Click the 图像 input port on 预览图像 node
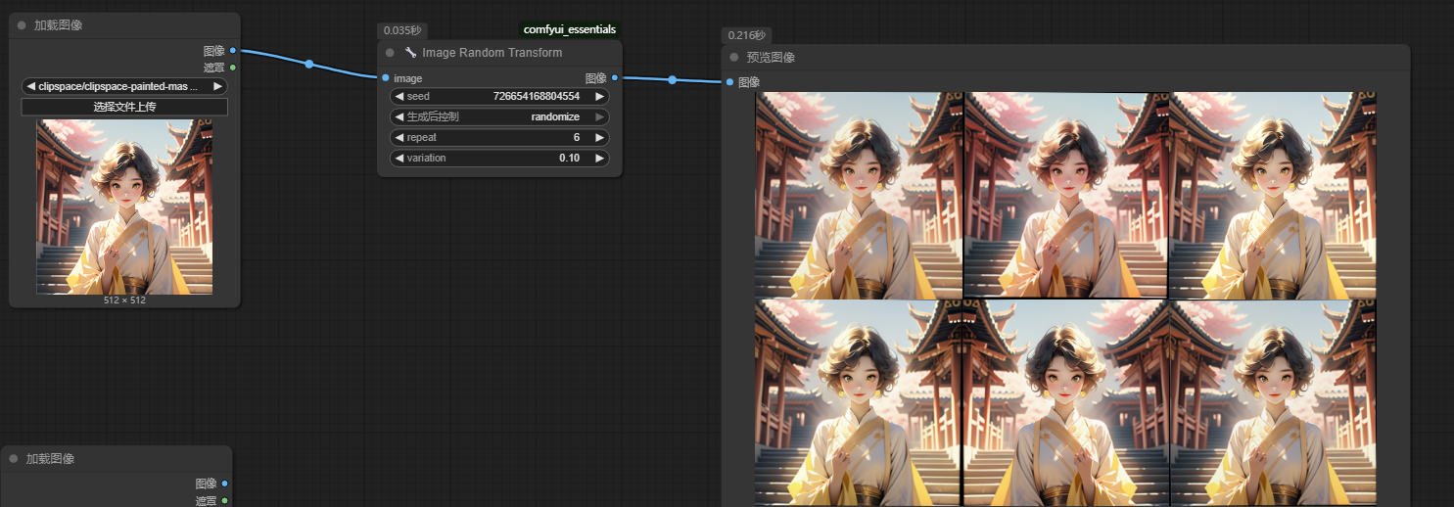Viewport: 1454px width, 507px height. [x=729, y=82]
